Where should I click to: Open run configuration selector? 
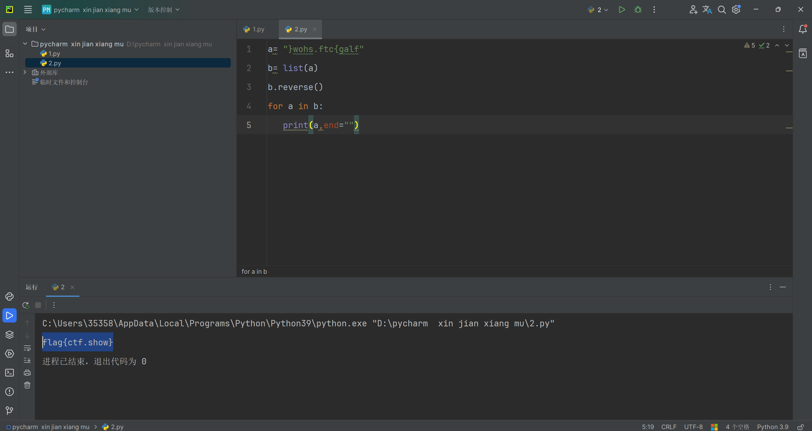point(598,10)
